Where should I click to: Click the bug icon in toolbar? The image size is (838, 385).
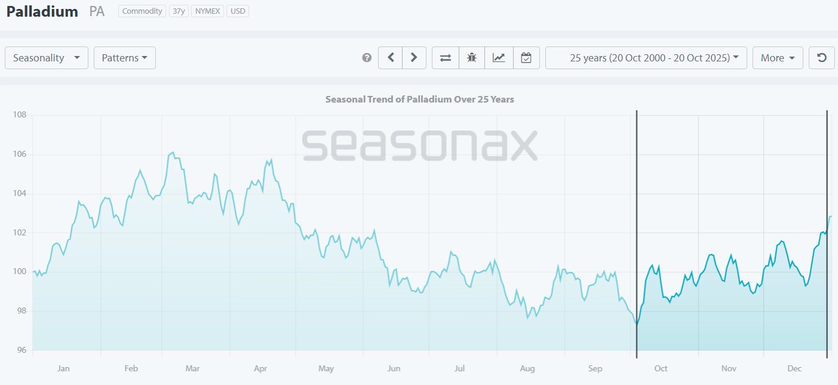point(472,58)
